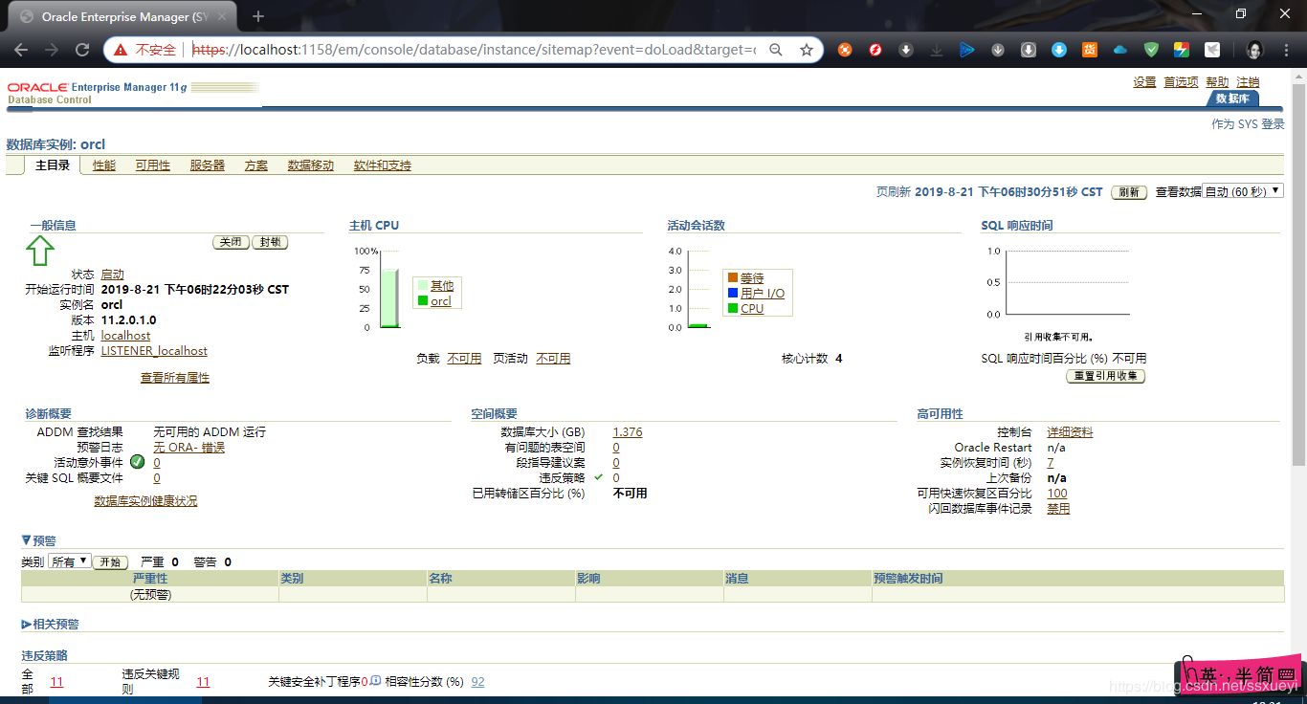This screenshot has width=1307, height=704.
Task: Reload the page with the browser refresh icon
Action: tap(82, 50)
